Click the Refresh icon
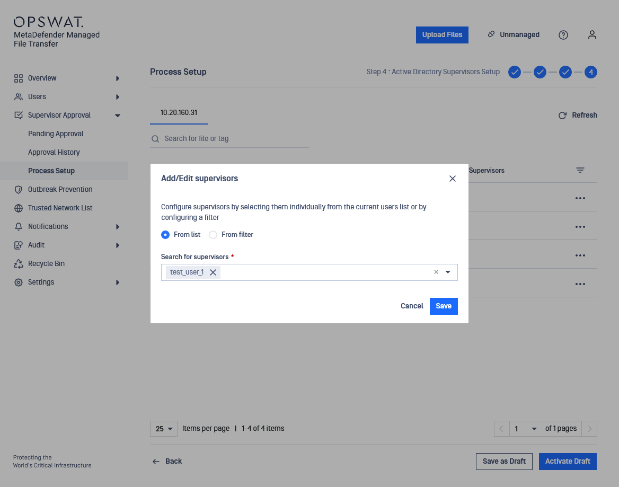The width and height of the screenshot is (619, 487). 563,116
